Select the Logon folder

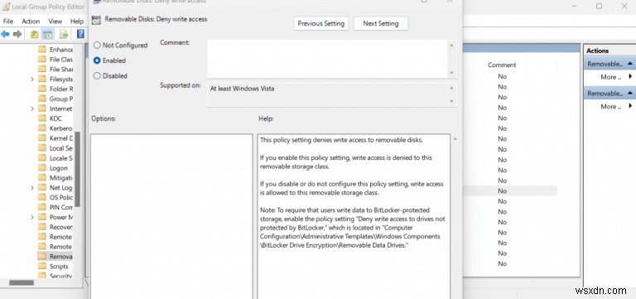click(53, 168)
